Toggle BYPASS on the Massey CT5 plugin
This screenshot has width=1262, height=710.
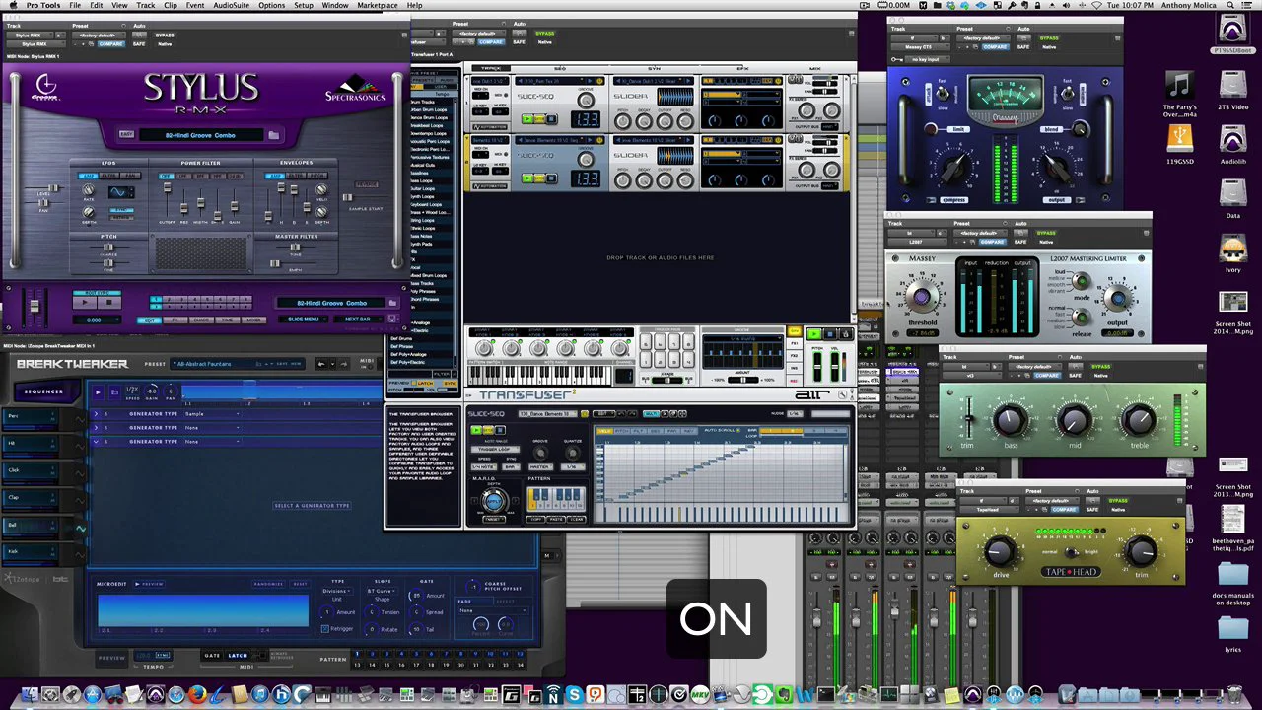point(1049,37)
